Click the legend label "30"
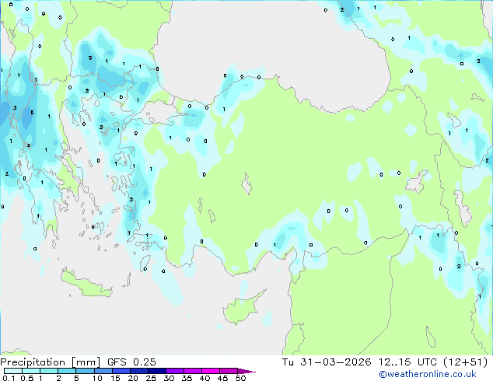This screenshot has height=381, width=493. click(x=169, y=378)
